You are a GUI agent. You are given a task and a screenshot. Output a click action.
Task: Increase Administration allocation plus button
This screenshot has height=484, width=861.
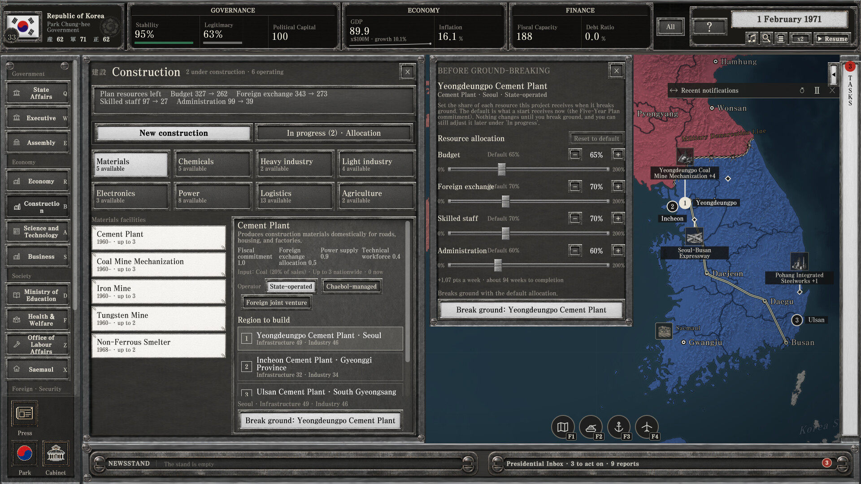pyautogui.click(x=618, y=251)
